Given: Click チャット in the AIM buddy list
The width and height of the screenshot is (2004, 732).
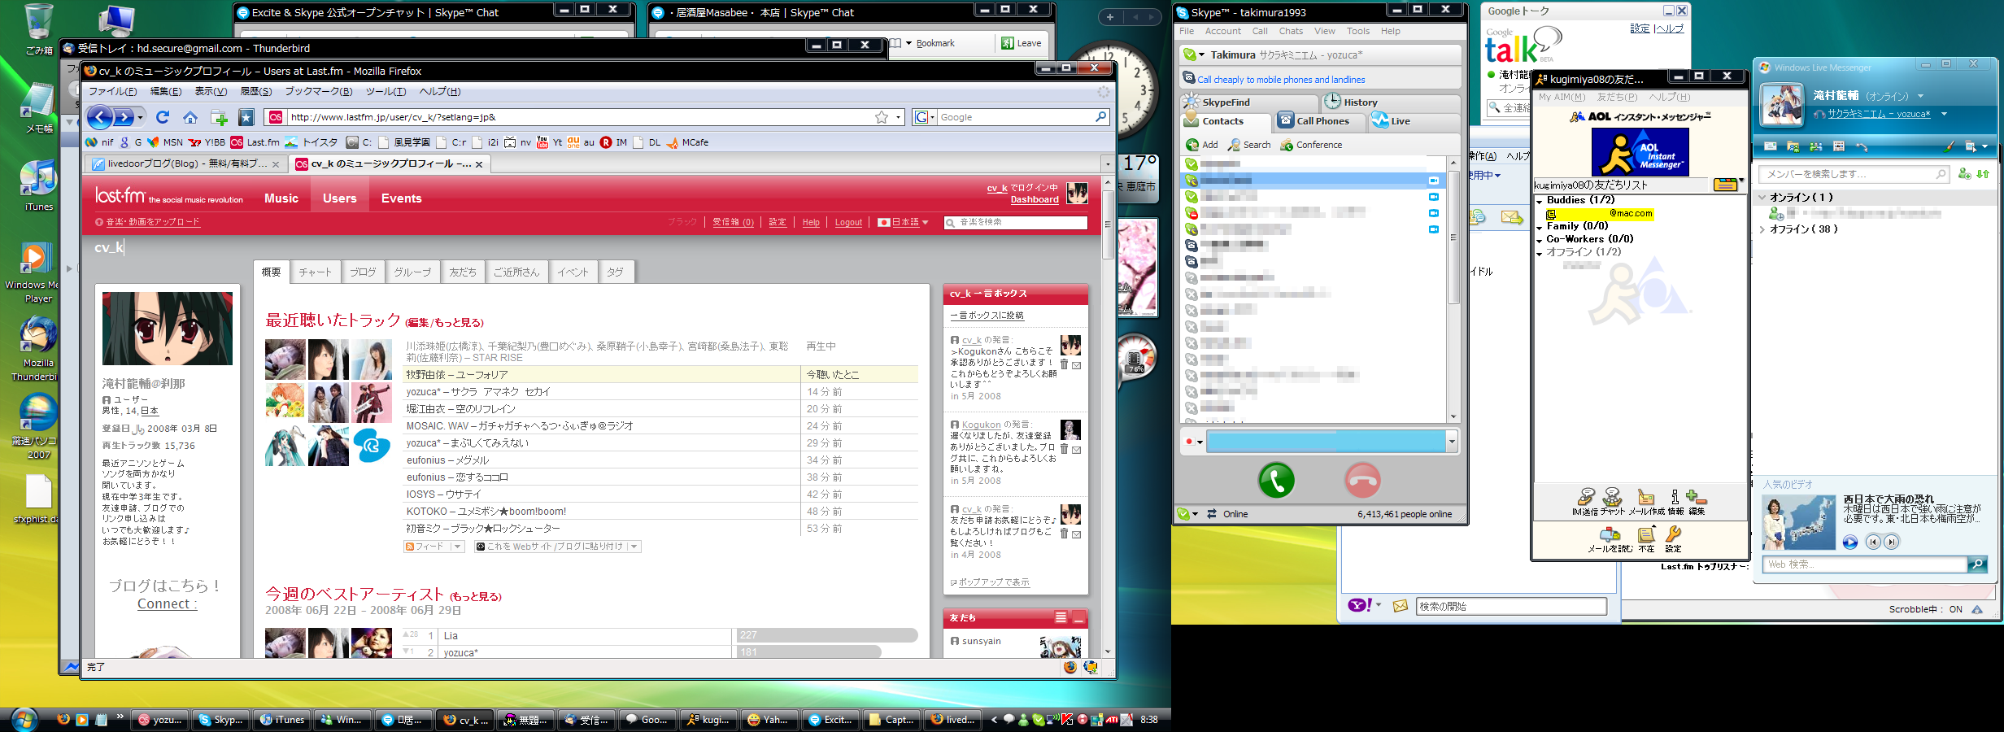Looking at the screenshot, I should pos(1612,501).
